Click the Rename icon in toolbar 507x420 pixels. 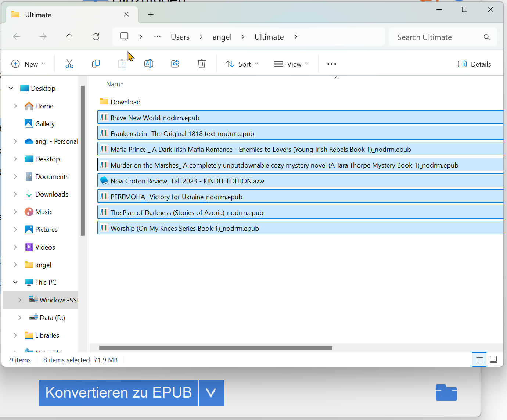click(149, 64)
